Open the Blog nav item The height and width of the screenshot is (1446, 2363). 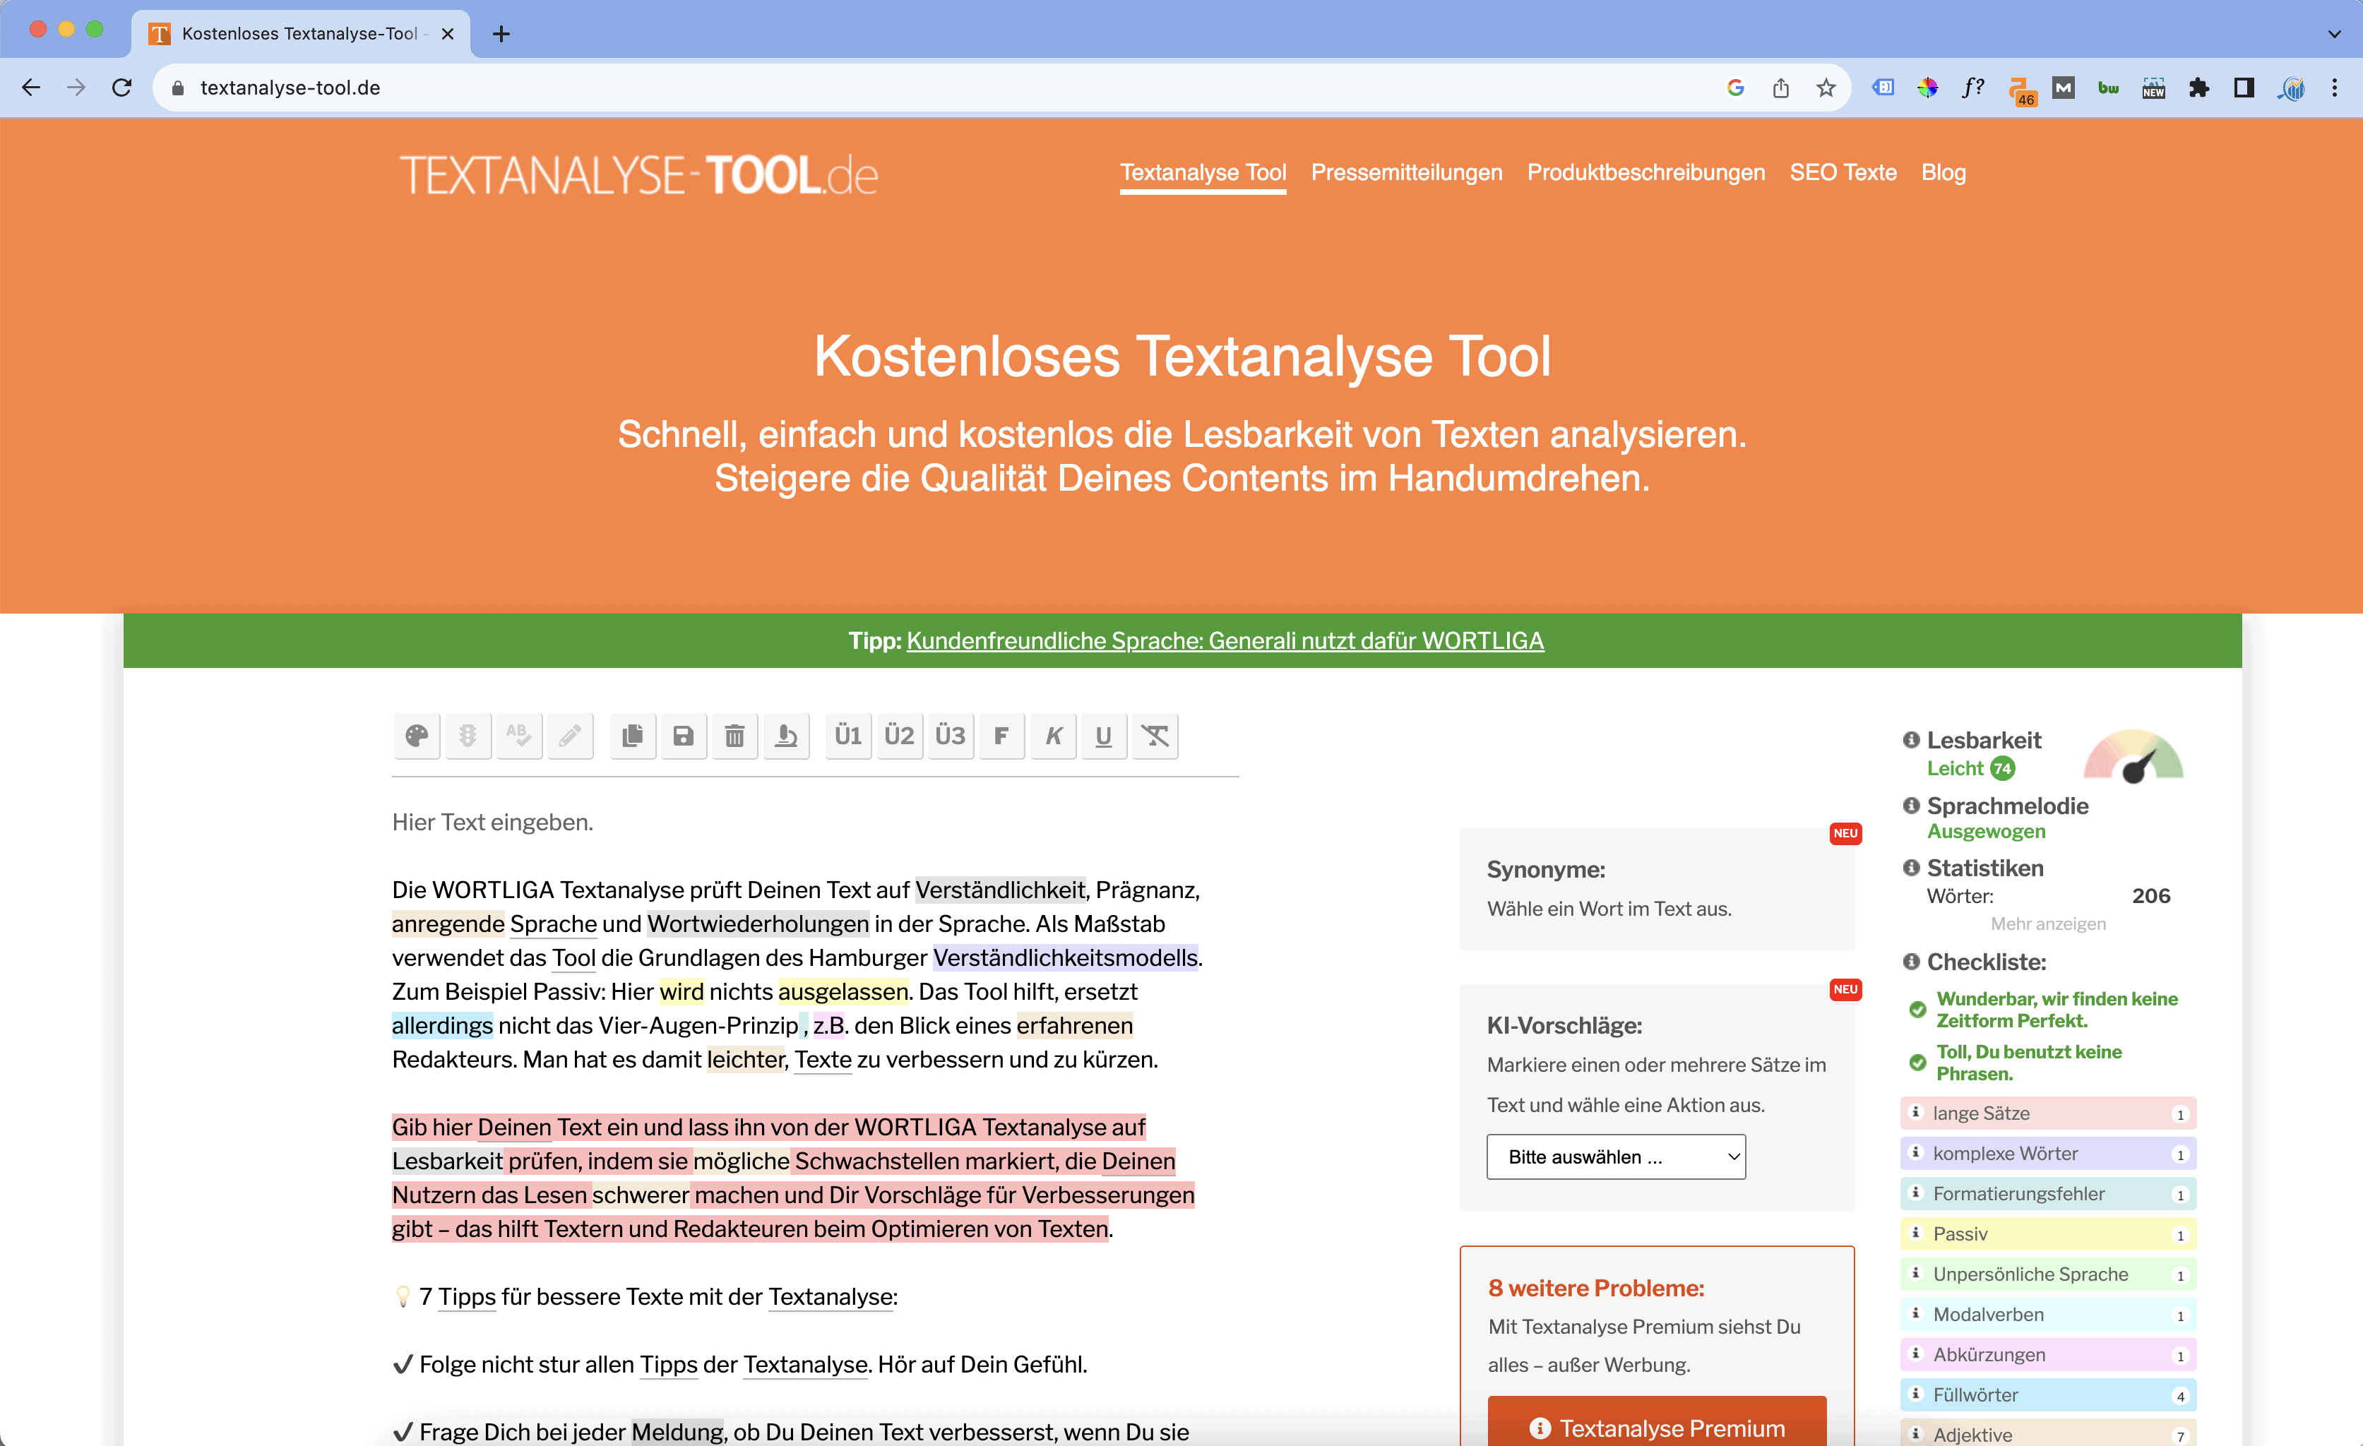[1944, 172]
